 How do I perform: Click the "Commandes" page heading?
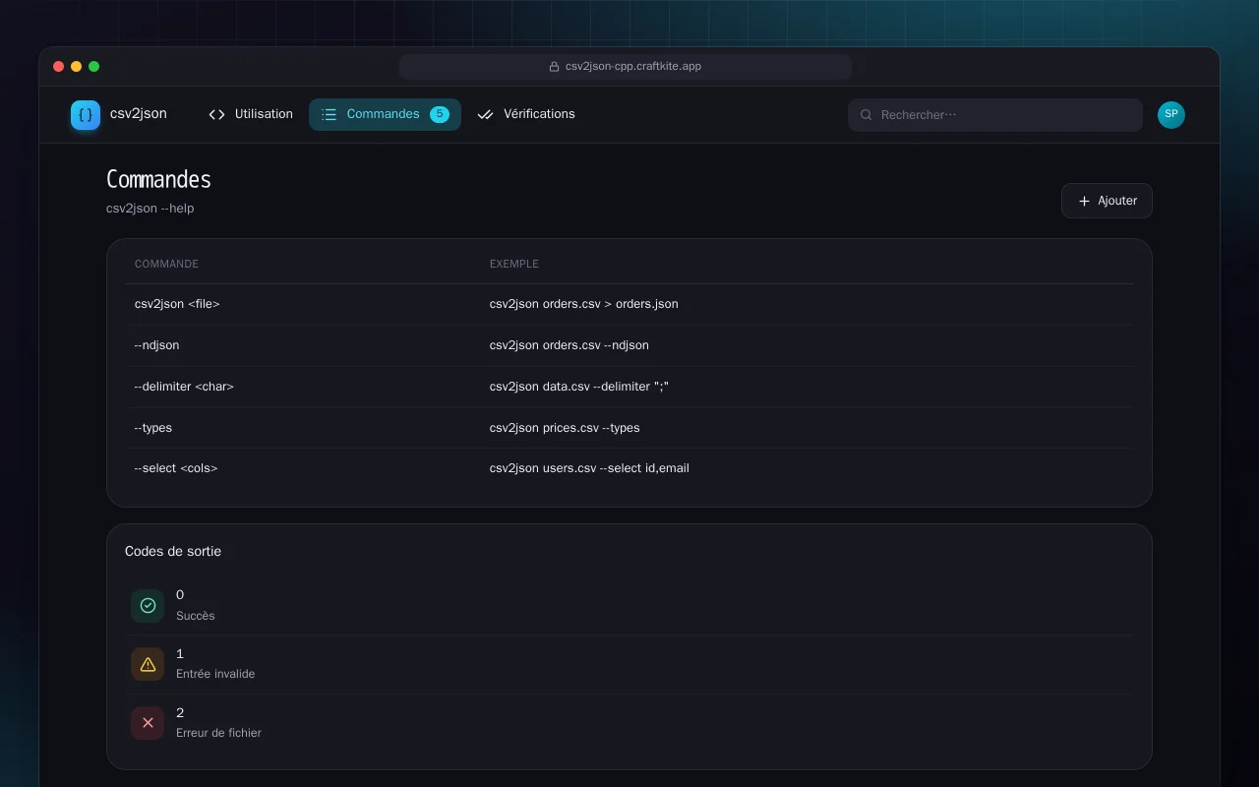(x=158, y=179)
